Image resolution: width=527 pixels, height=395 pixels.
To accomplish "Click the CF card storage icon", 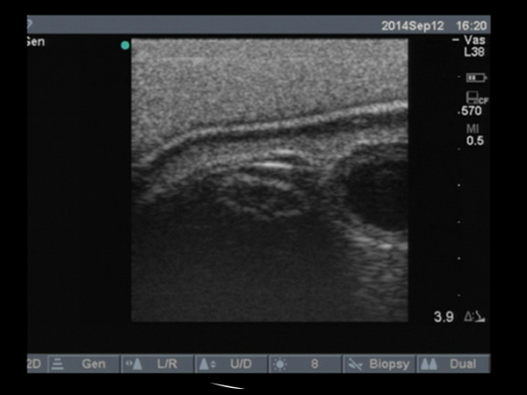I will coord(474,97).
